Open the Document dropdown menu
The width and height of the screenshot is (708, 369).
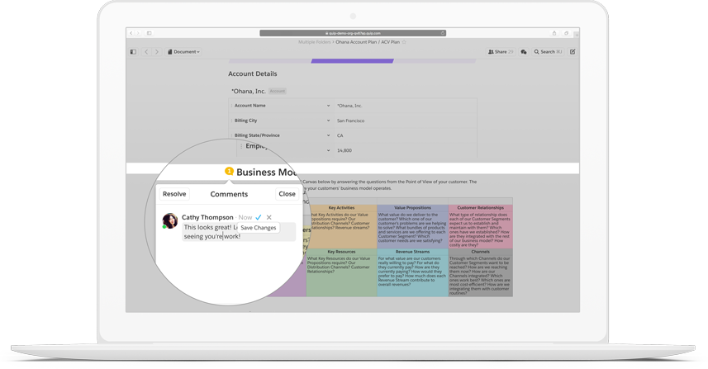coord(183,52)
